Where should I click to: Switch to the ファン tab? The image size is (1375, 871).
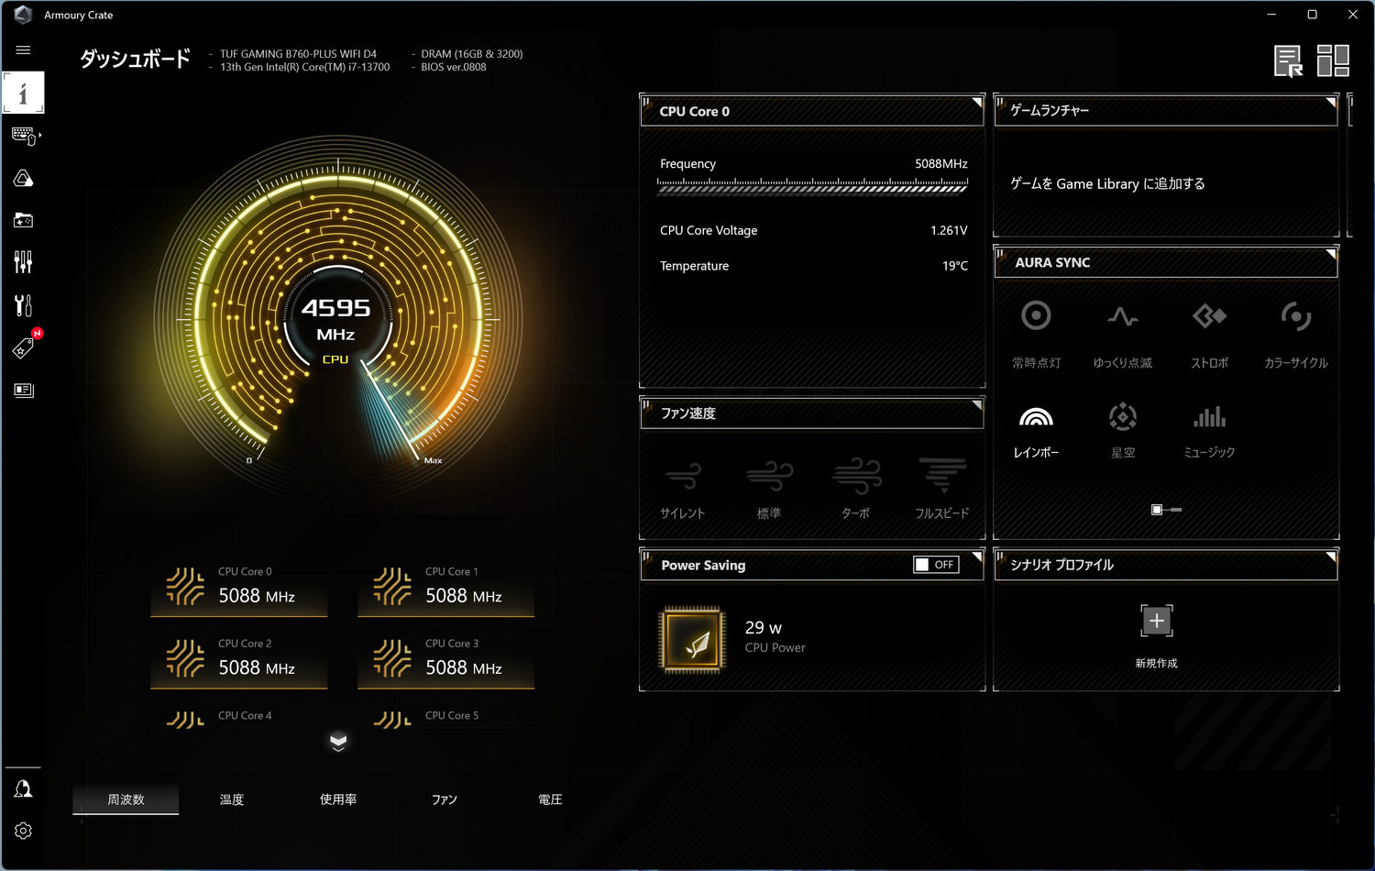[445, 799]
